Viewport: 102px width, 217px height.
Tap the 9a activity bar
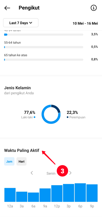pyautogui.click(x=45, y=195)
